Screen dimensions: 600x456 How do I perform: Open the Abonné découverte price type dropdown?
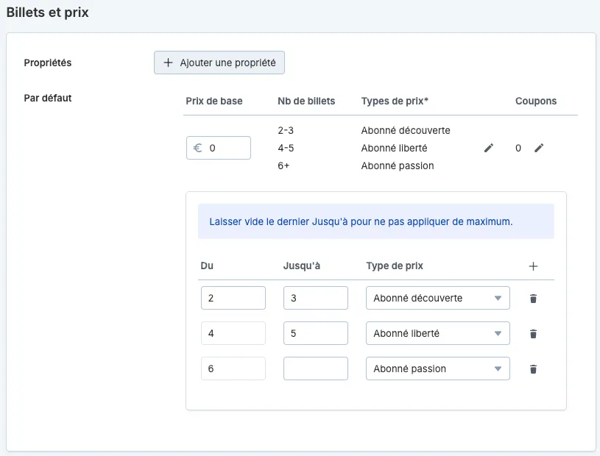[438, 298]
